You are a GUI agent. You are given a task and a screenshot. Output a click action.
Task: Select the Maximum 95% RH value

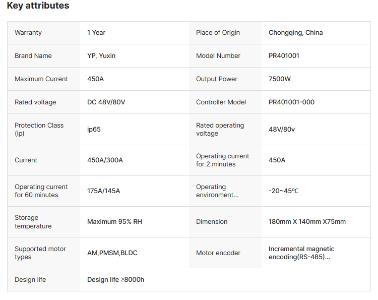(x=114, y=222)
